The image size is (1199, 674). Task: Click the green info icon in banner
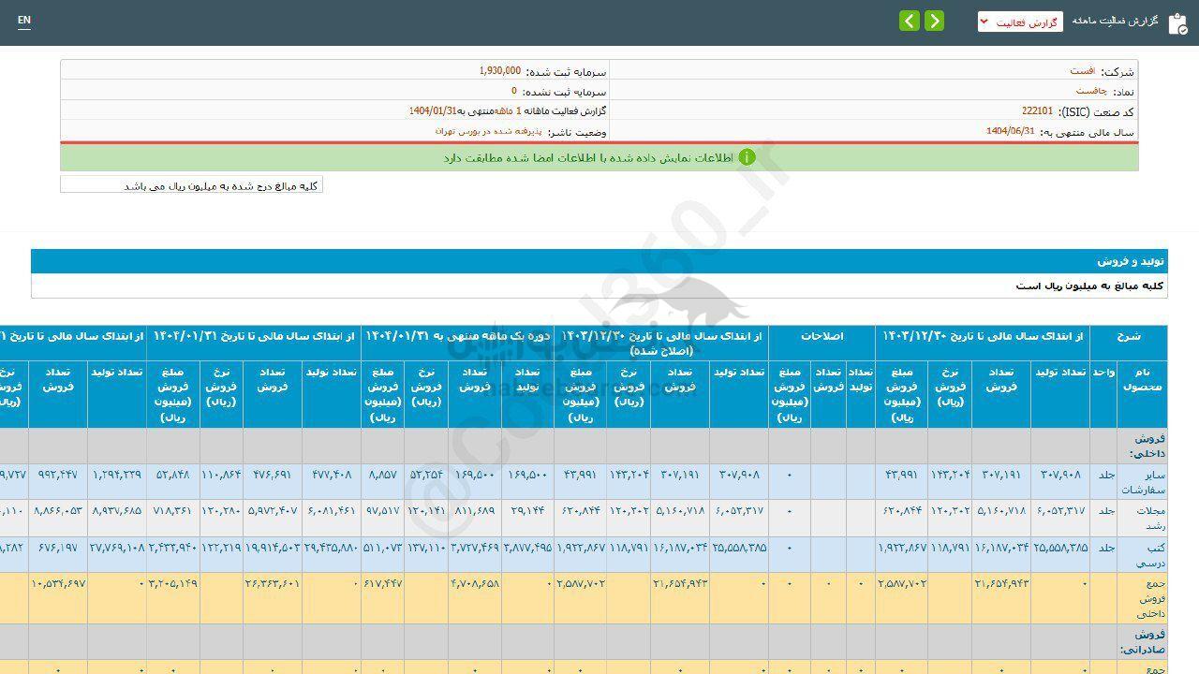tap(747, 157)
